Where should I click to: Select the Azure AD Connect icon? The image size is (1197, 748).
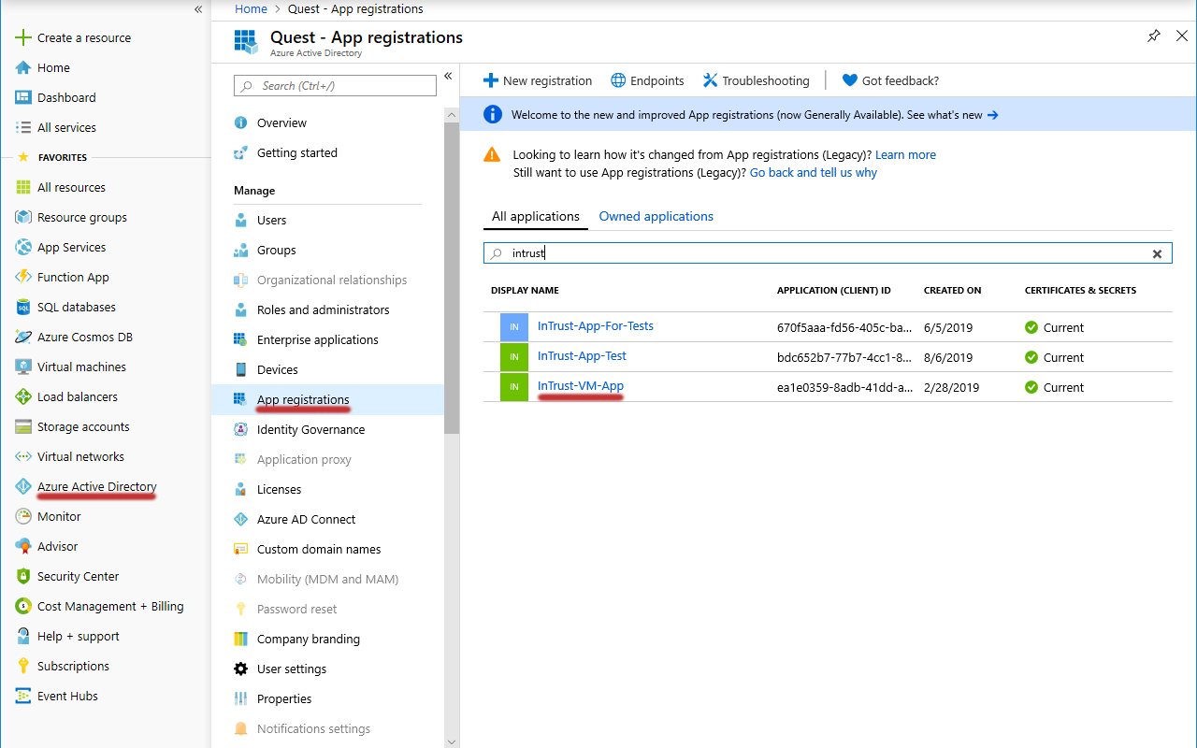(241, 520)
